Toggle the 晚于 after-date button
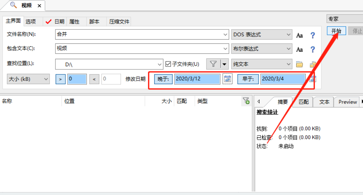The height and width of the screenshot is (195, 363). (163, 79)
